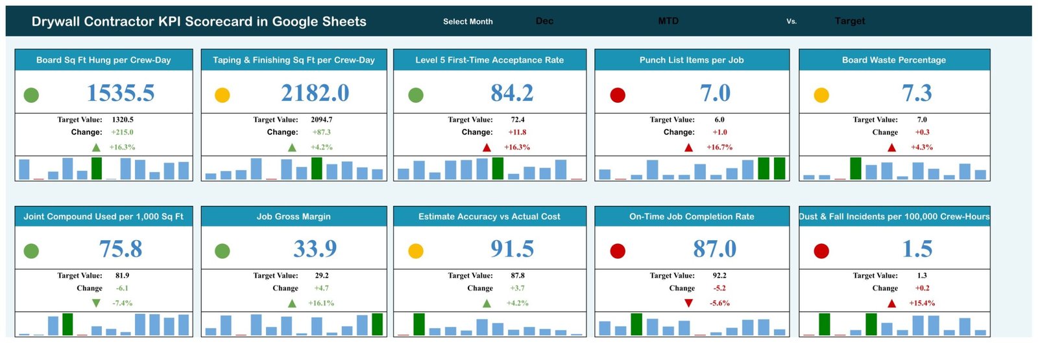The height and width of the screenshot is (343, 1038).
Task: Click change value +215.0
Action: coord(122,132)
